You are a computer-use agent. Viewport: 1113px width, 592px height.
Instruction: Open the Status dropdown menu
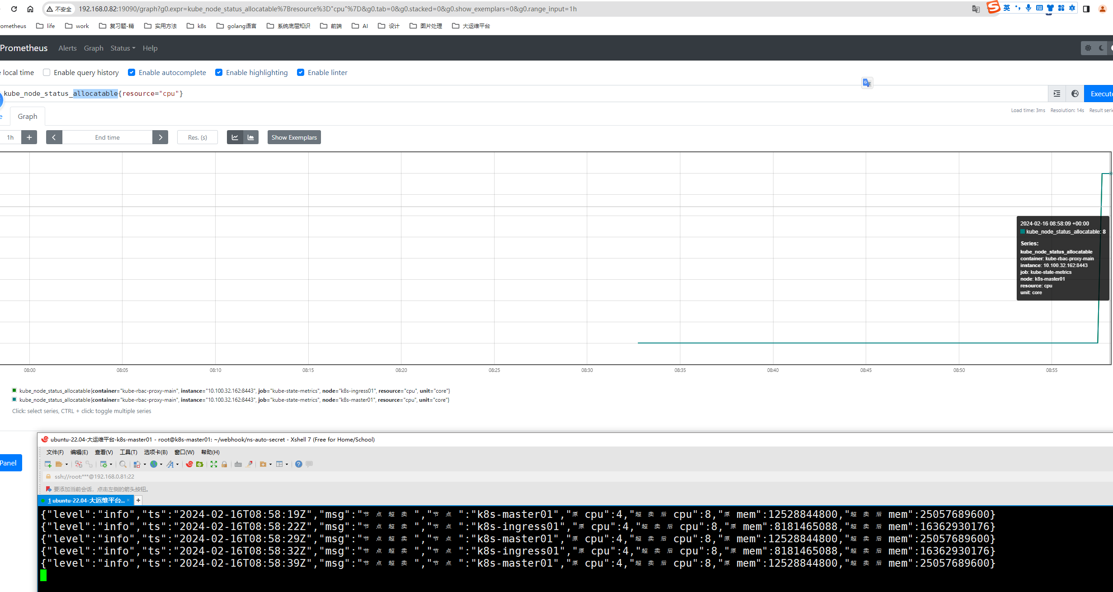123,48
